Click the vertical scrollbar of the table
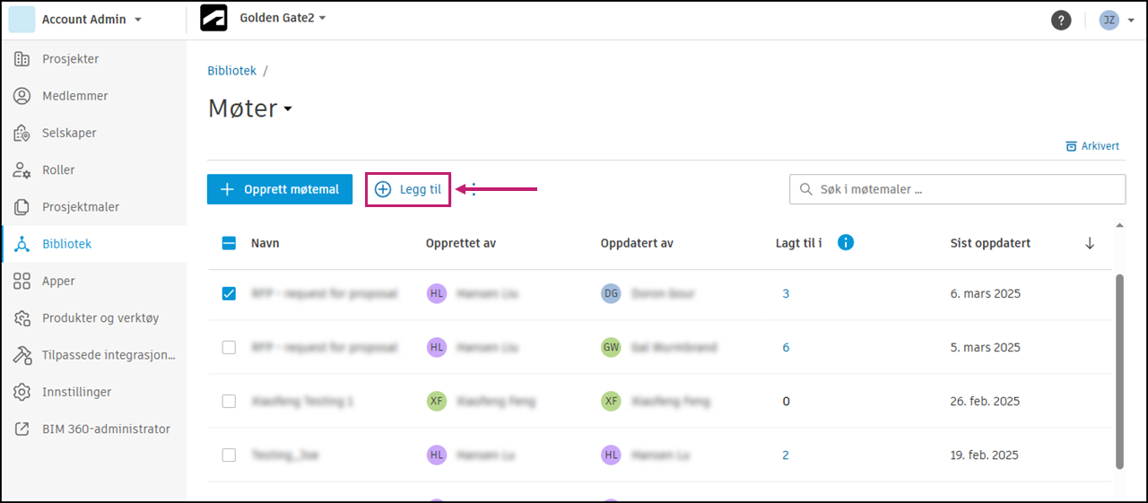Viewport: 1148px width, 503px height. point(1118,371)
